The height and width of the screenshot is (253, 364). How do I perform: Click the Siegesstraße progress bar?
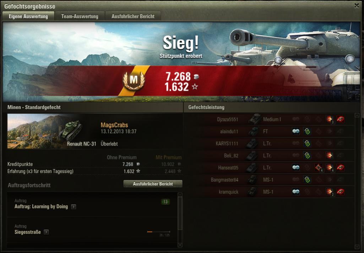click(158, 232)
